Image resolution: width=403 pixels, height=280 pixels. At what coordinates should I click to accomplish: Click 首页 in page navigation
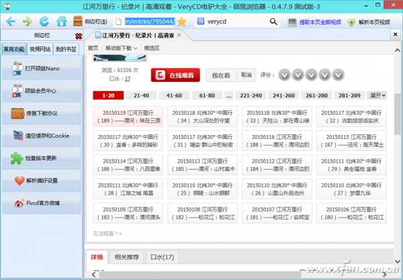click(93, 48)
